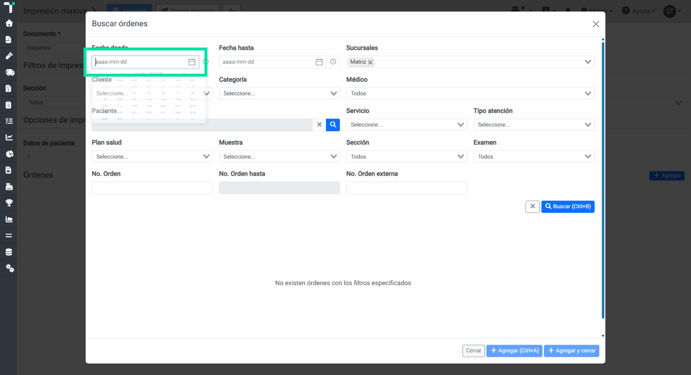Click Agregar y cerrar button

coord(572,351)
